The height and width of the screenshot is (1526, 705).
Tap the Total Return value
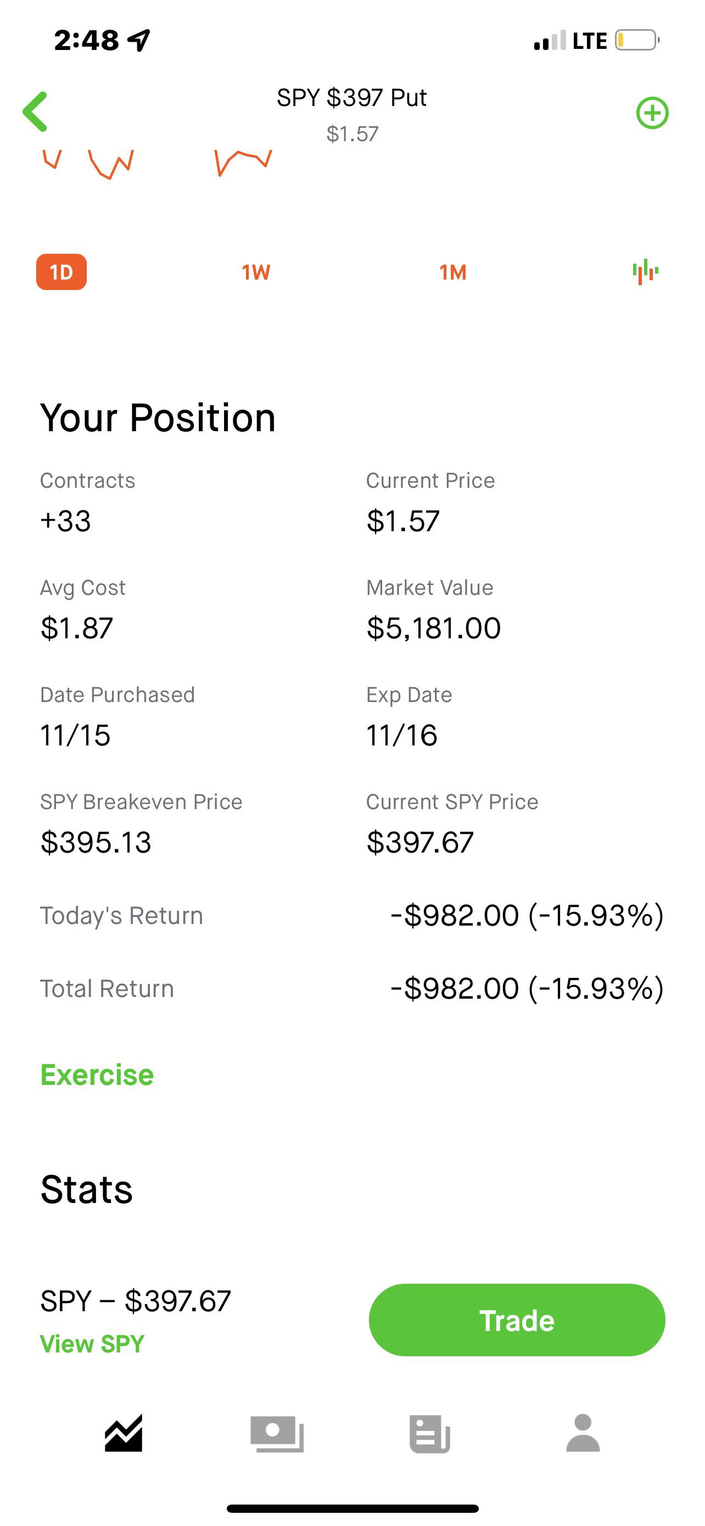527,988
